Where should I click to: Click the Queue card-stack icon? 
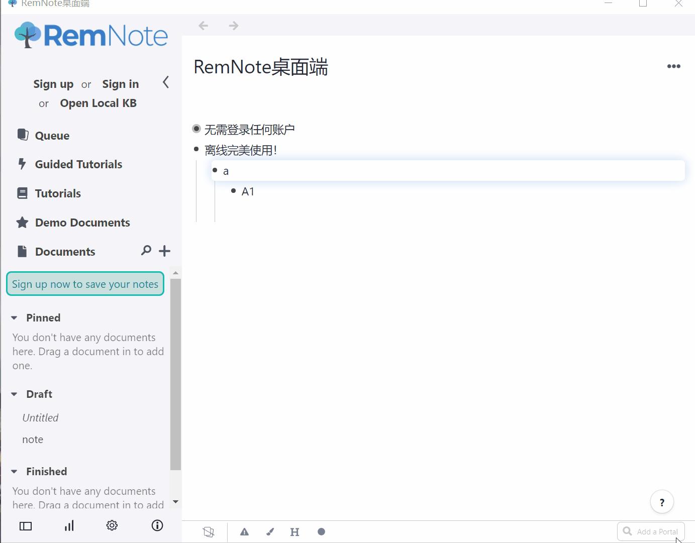tap(23, 135)
